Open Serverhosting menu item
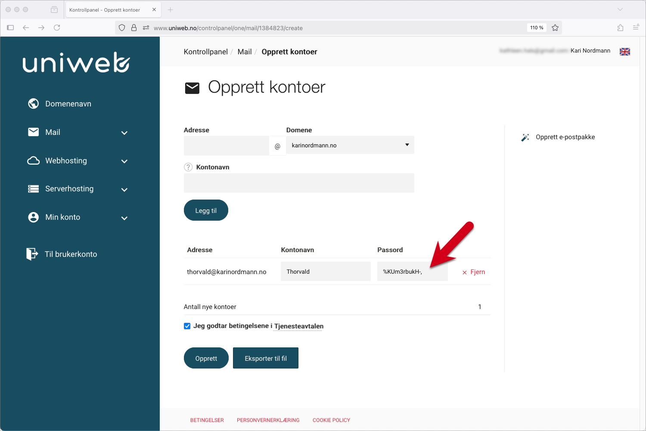 69,189
